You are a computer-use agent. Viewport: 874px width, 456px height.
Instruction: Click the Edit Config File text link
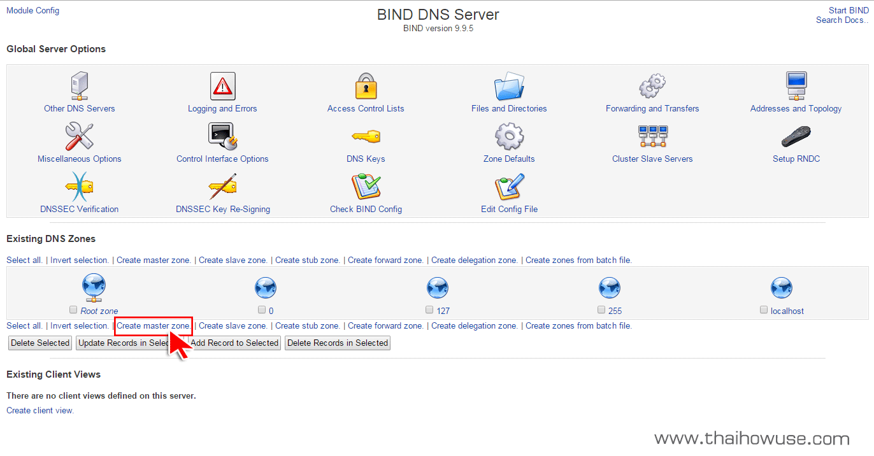pyautogui.click(x=509, y=210)
